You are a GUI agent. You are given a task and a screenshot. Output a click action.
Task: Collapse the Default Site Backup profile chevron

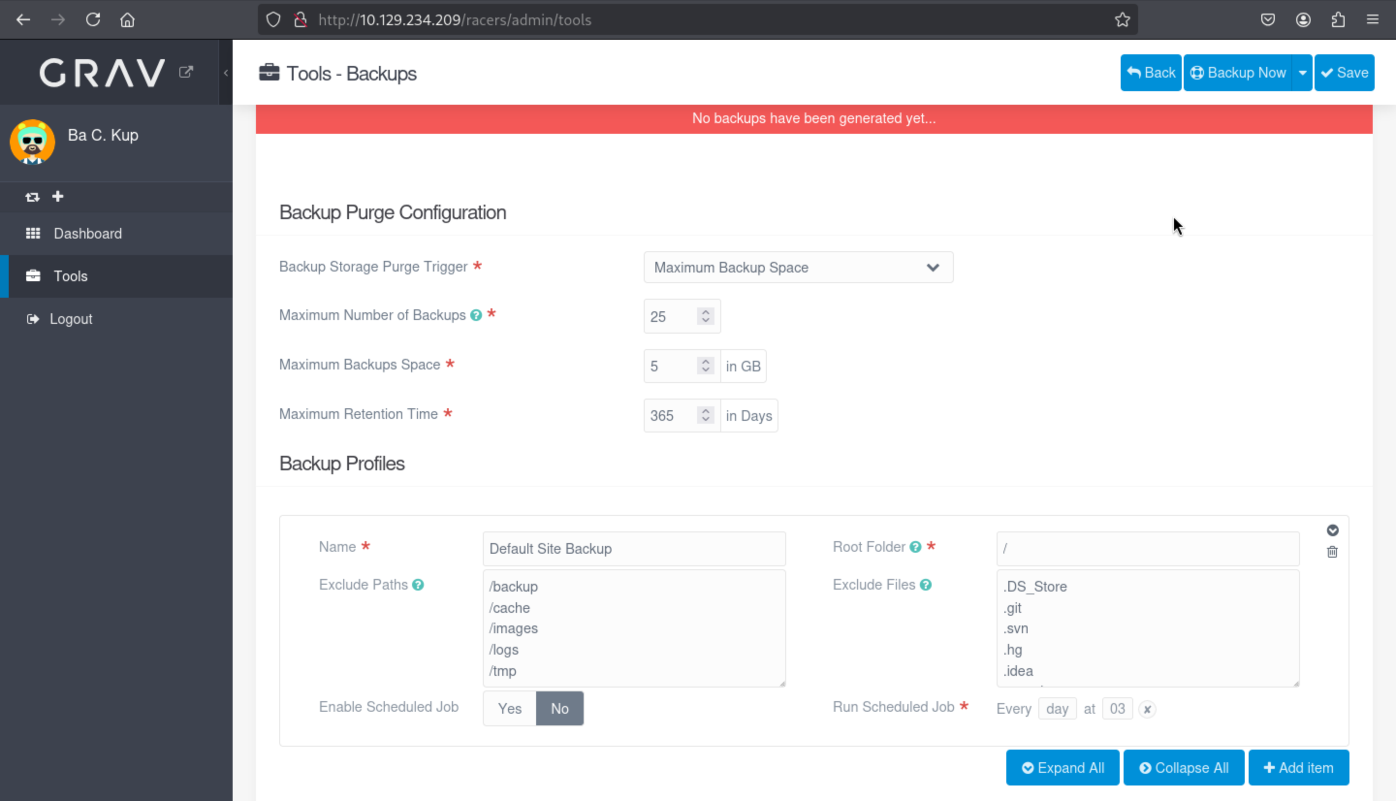[1332, 530]
